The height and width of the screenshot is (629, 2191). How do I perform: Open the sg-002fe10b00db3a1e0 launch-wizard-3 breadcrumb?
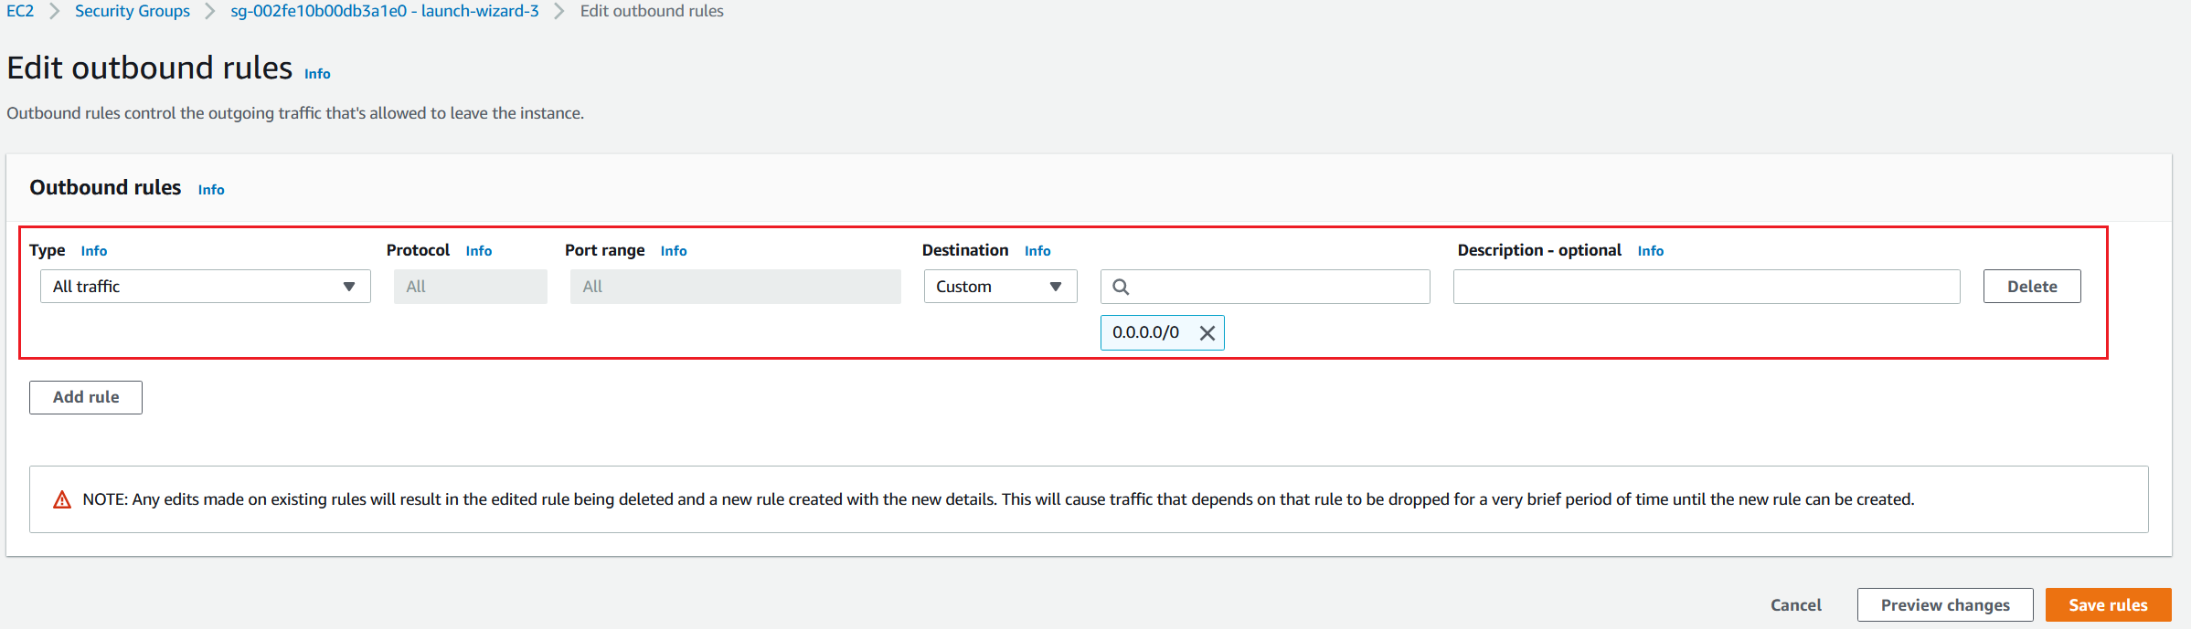click(x=385, y=11)
